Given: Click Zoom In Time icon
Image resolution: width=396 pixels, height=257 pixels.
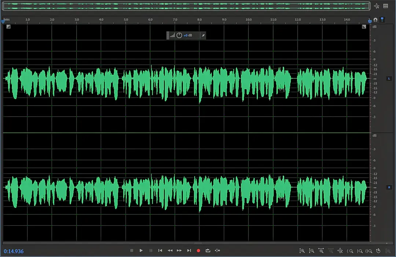Looking at the screenshot, I should [x=321, y=251].
